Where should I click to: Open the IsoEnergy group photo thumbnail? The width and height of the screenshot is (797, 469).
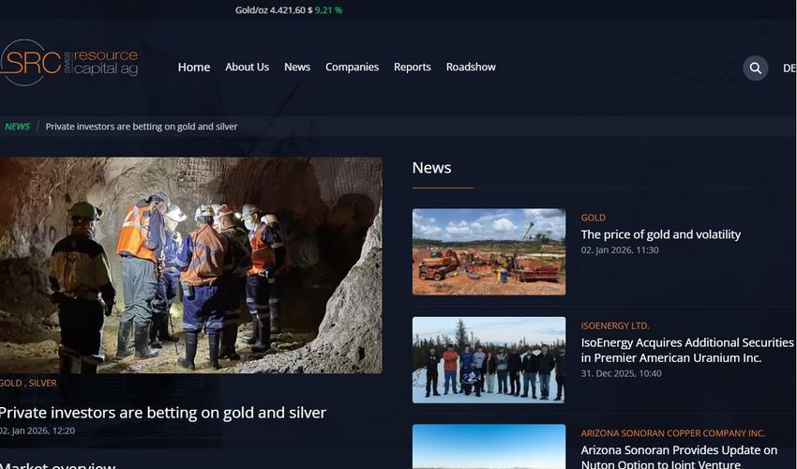point(489,360)
